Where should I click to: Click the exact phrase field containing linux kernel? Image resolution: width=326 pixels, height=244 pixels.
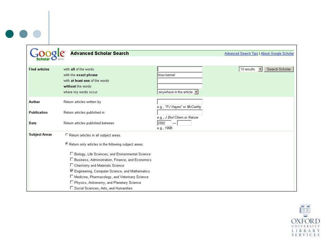180,75
